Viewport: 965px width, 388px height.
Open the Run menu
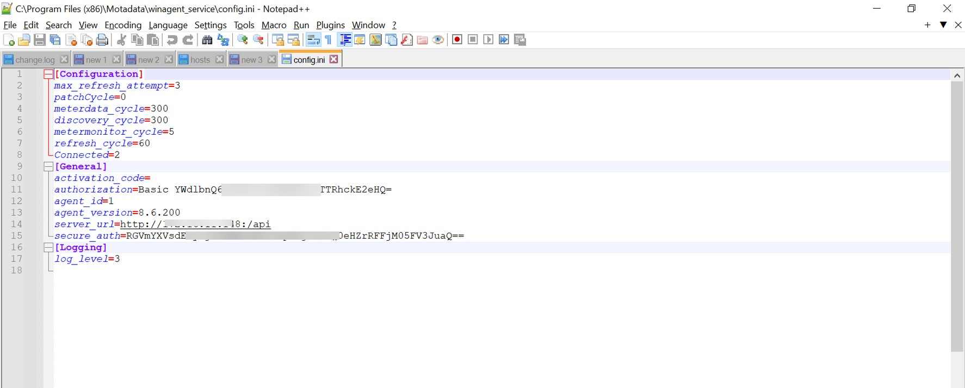pos(301,25)
